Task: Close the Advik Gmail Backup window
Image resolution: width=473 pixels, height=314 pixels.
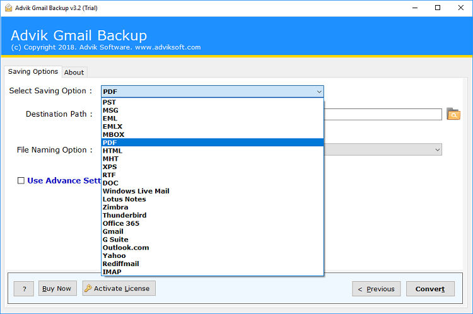Action: click(460, 8)
